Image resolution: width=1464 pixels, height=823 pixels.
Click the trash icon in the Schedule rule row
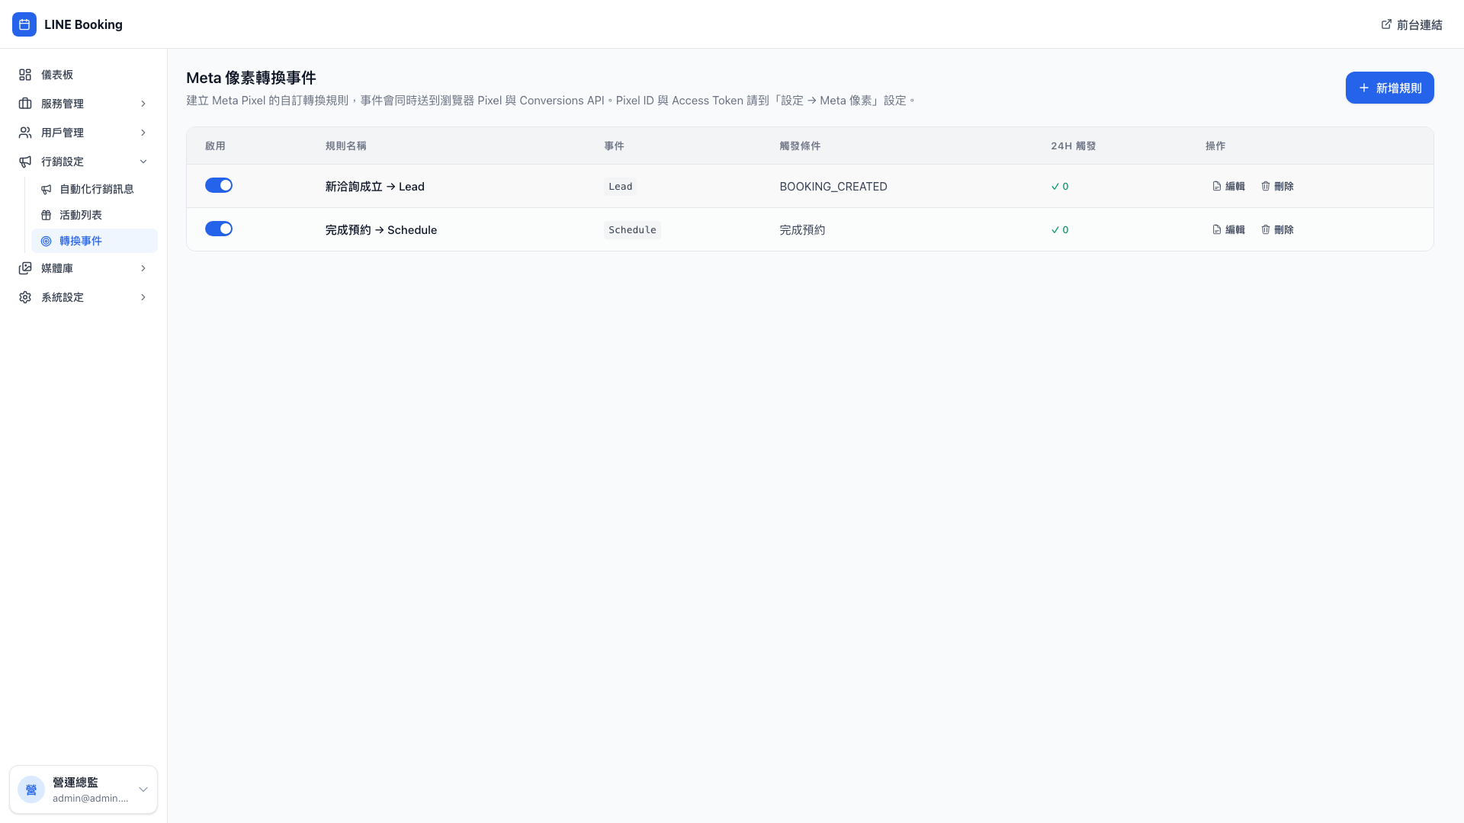coord(1266,229)
